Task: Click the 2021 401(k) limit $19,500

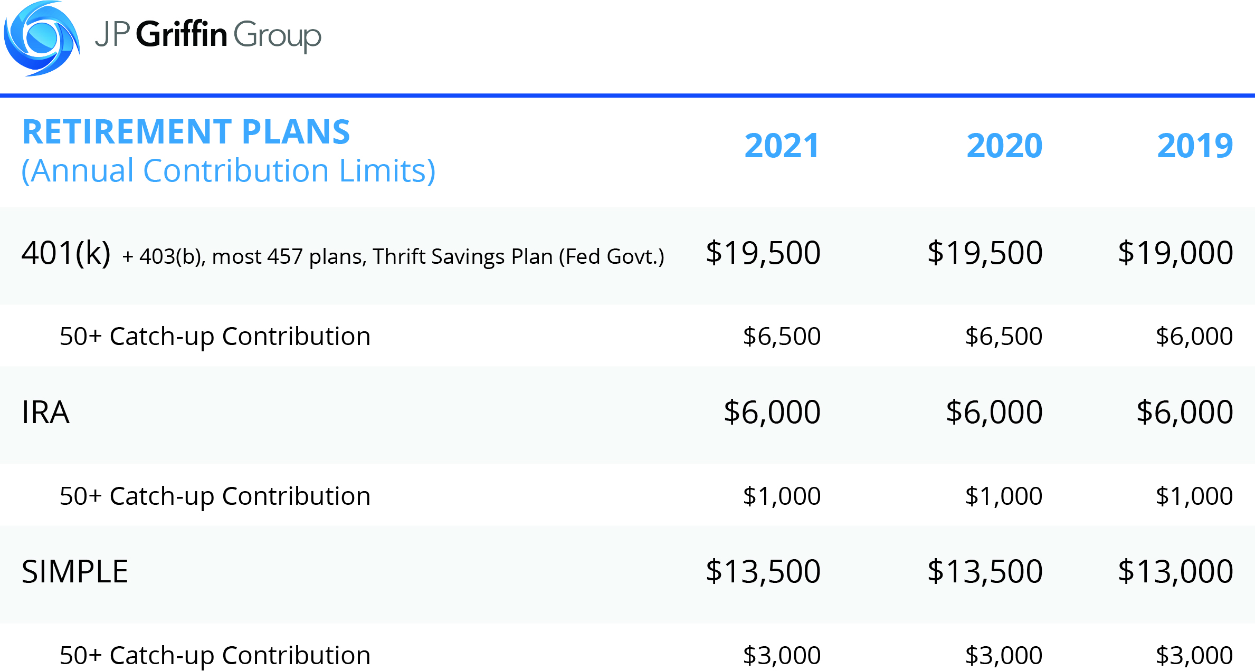Action: pos(763,253)
